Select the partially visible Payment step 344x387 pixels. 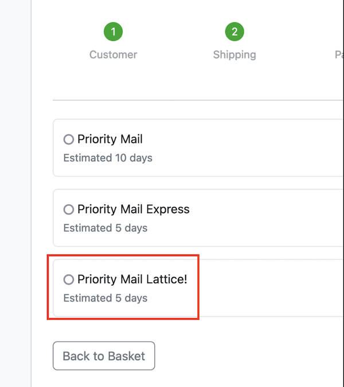click(x=339, y=54)
